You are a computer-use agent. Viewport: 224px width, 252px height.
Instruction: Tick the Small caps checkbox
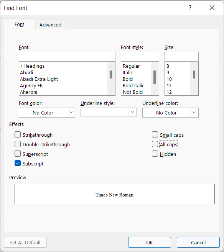(x=155, y=135)
